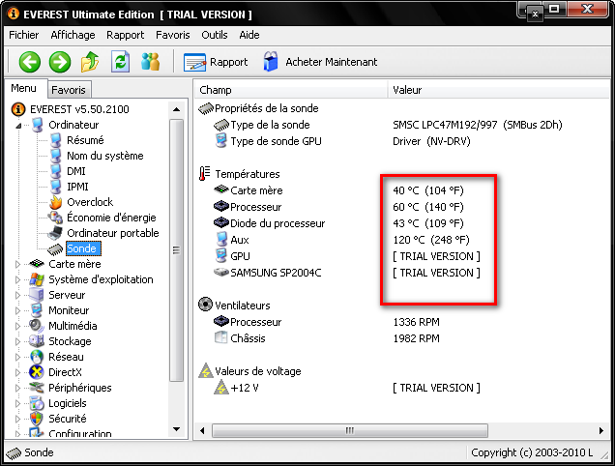Screen dimensions: 615x466
Task: Expand the Système d'exploitation node
Action: tap(17, 279)
